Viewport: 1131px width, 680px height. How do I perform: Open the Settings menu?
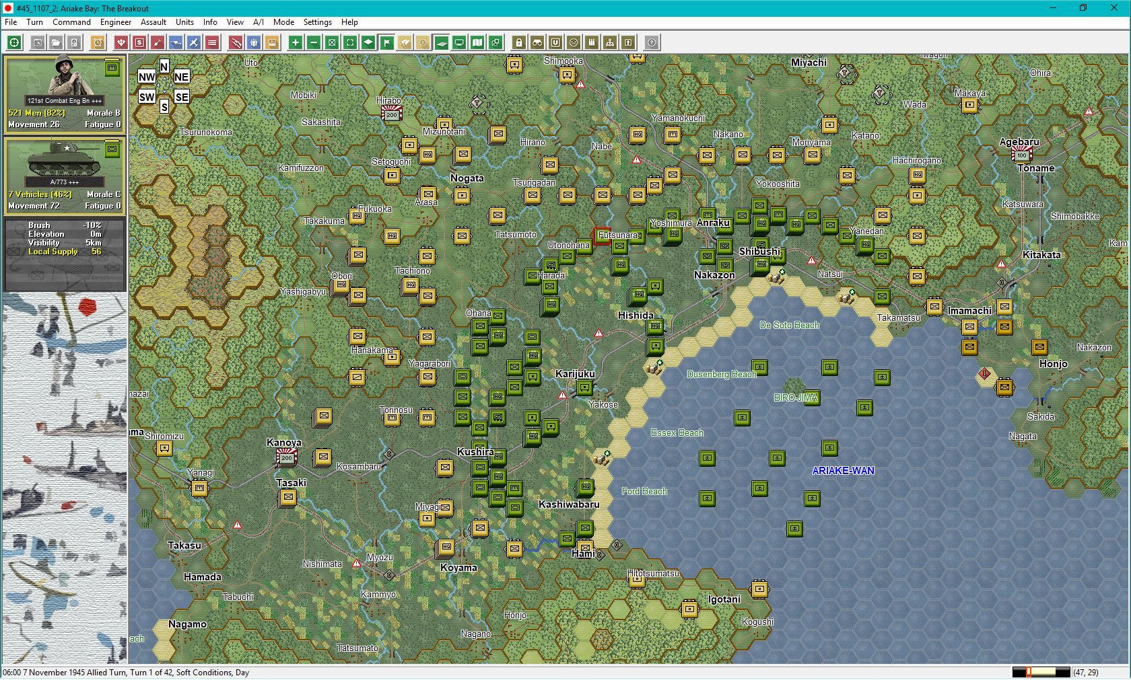point(317,22)
